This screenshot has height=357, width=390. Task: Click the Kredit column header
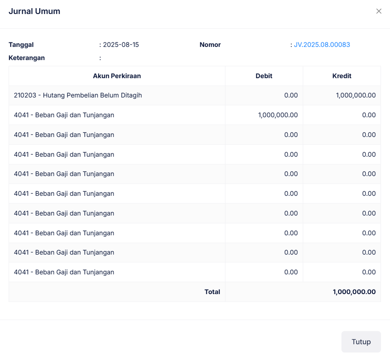(341, 76)
